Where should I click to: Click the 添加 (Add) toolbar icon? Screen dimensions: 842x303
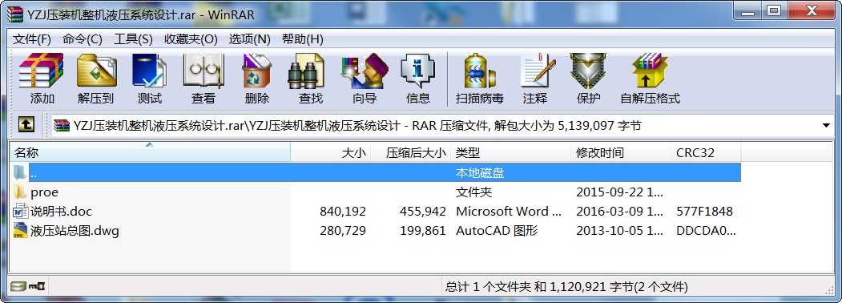pos(42,71)
